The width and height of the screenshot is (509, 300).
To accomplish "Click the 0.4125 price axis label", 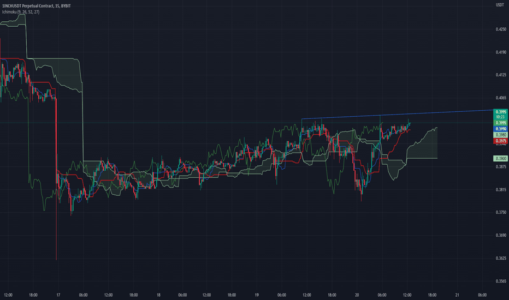I will 501,75.
